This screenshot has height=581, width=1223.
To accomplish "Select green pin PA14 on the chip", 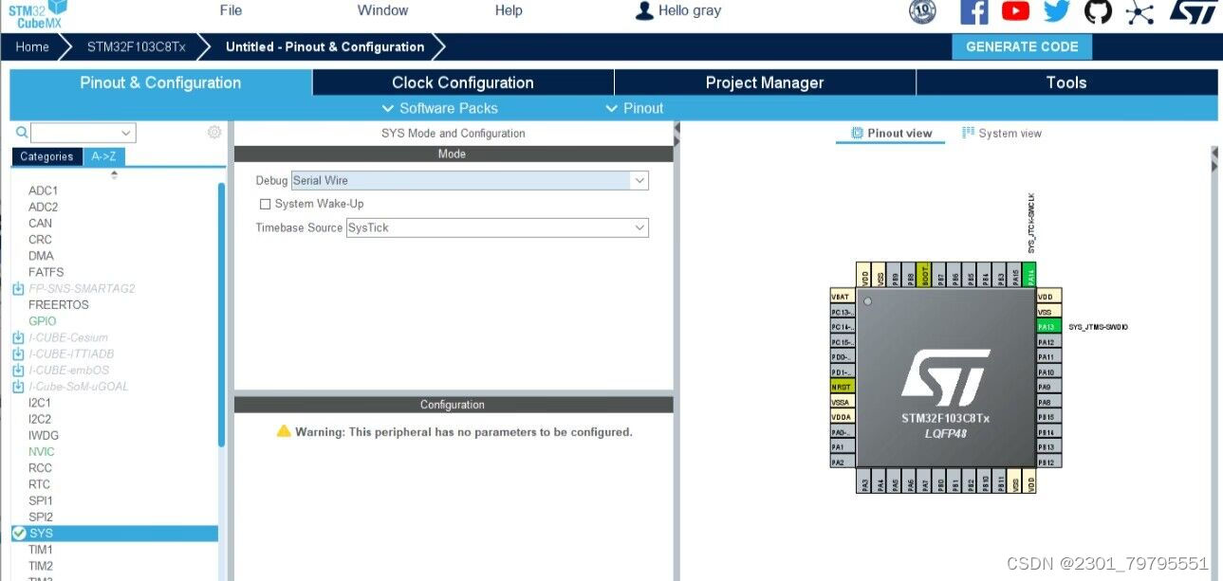I will tap(1030, 275).
